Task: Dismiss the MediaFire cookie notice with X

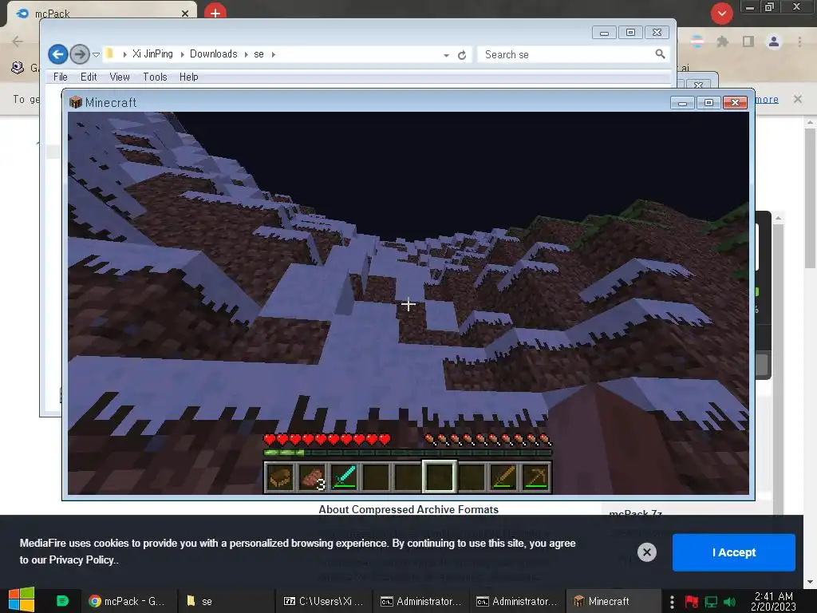Action: pos(646,552)
